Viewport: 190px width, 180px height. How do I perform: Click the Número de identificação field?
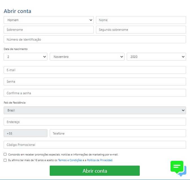pyautogui.click(x=95, y=39)
